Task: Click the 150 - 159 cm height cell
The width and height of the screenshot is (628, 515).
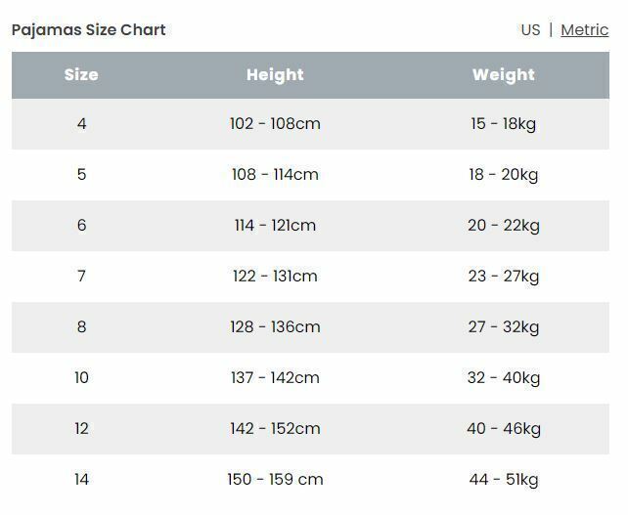Action: (275, 480)
